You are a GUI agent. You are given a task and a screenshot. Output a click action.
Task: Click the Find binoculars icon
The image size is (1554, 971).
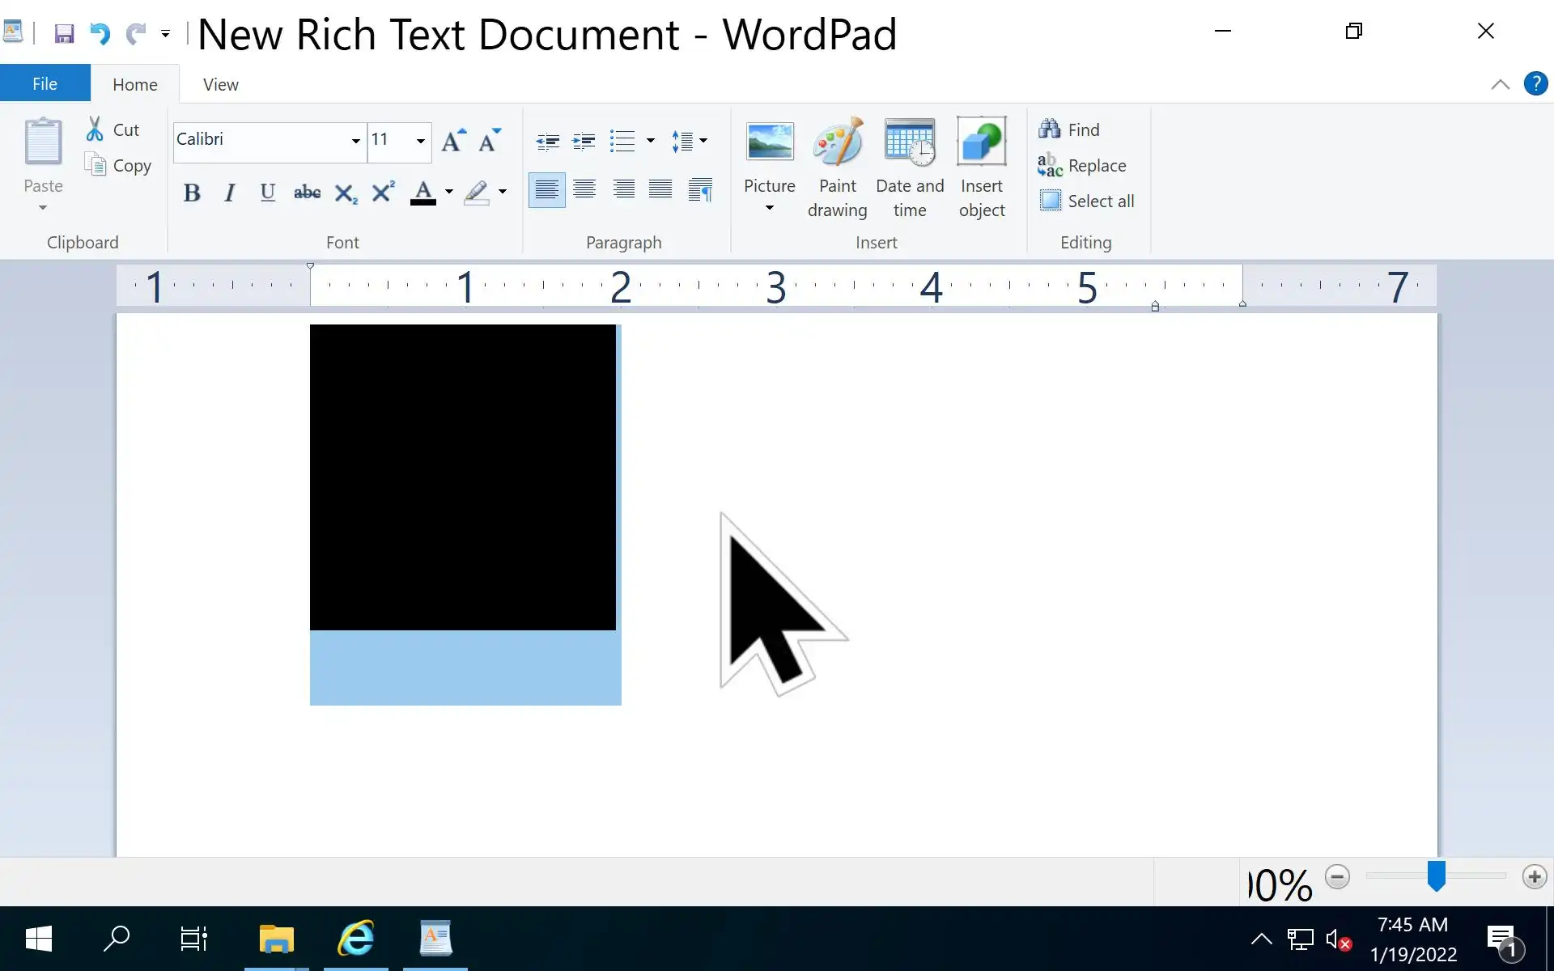pyautogui.click(x=1050, y=129)
